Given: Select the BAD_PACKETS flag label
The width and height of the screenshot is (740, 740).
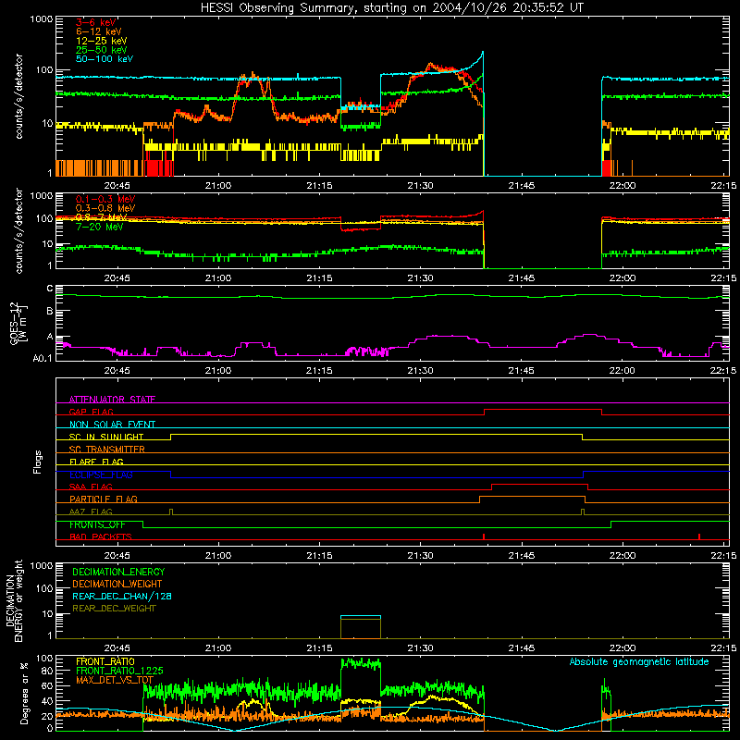Looking at the screenshot, I should pos(101,536).
